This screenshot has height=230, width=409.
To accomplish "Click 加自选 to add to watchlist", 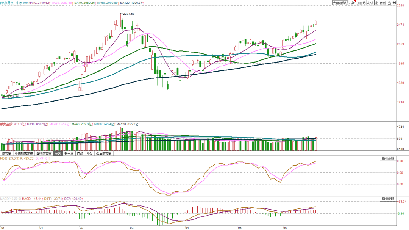I will tap(361, 3).
